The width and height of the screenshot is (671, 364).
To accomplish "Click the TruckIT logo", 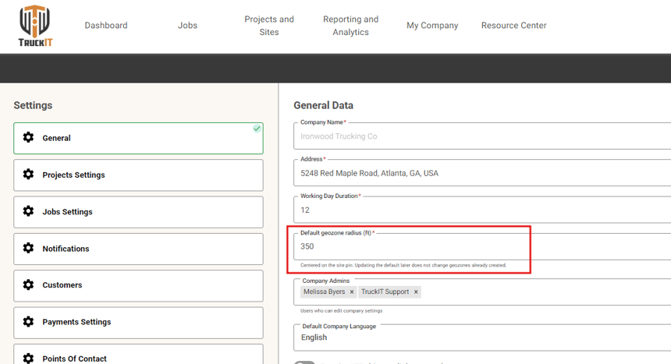I will pyautogui.click(x=35, y=26).
